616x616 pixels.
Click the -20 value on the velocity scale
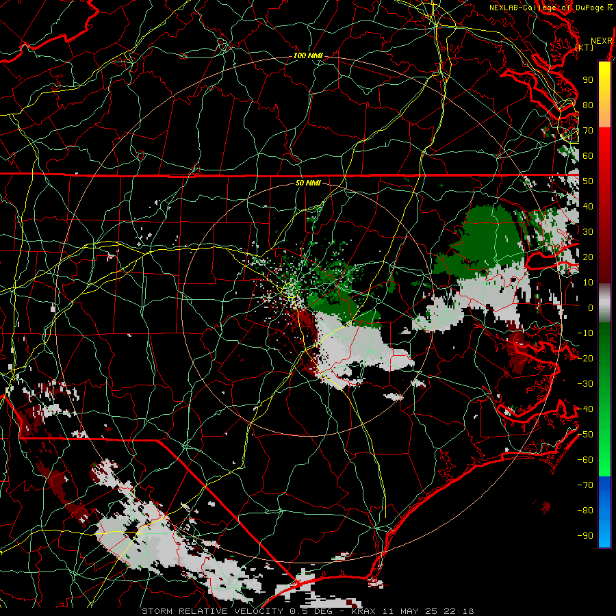pyautogui.click(x=585, y=358)
